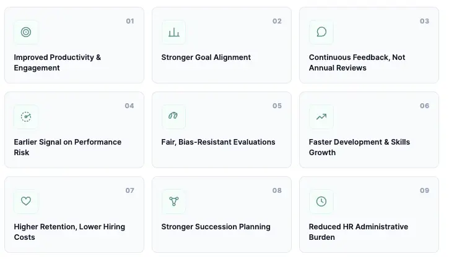The width and height of the screenshot is (449, 259).
Task: Open Reduced HR Administrative Burden title
Action: pyautogui.click(x=358, y=232)
